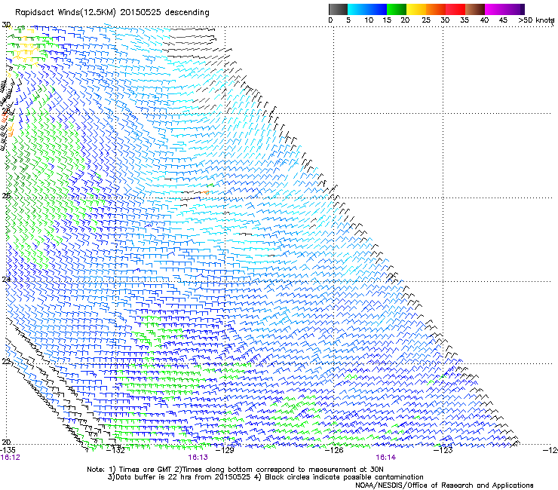This screenshot has height=490, width=558.
Task: Select the red 30-35 knot legend color
Action: tap(455, 9)
